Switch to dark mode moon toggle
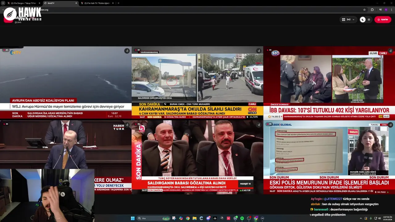Viewport: 395px width, 222px height. pyautogui.click(x=363, y=19)
